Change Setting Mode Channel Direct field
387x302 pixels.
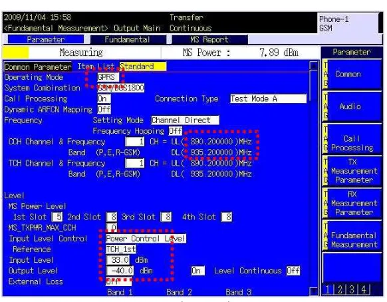(x=185, y=120)
